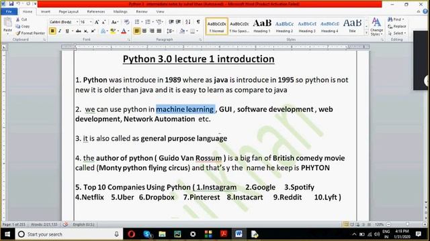Click the Windows Start button

7,234
